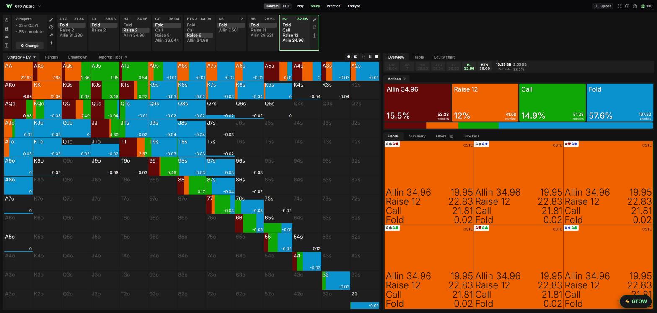Toggle the cube view mode above matrix
Viewport: 657px width, 313px height.
[349, 57]
